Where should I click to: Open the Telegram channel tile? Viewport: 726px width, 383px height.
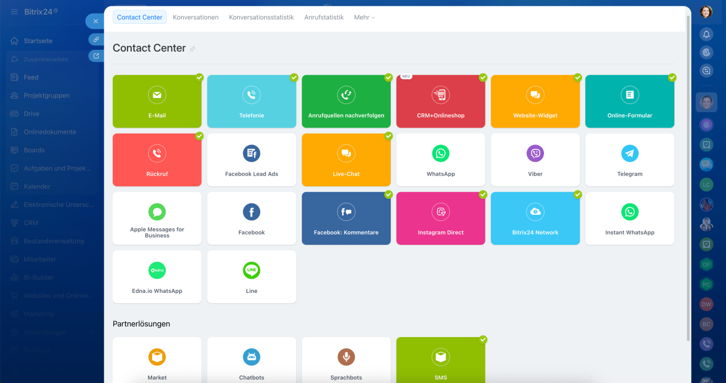(630, 160)
